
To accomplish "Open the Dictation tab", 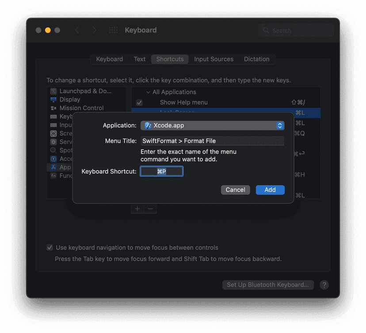I will (x=256, y=59).
